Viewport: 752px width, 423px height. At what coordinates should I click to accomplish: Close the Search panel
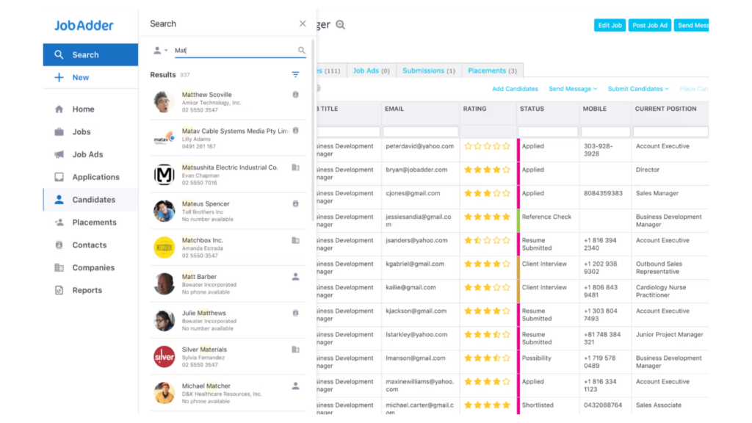coord(303,23)
